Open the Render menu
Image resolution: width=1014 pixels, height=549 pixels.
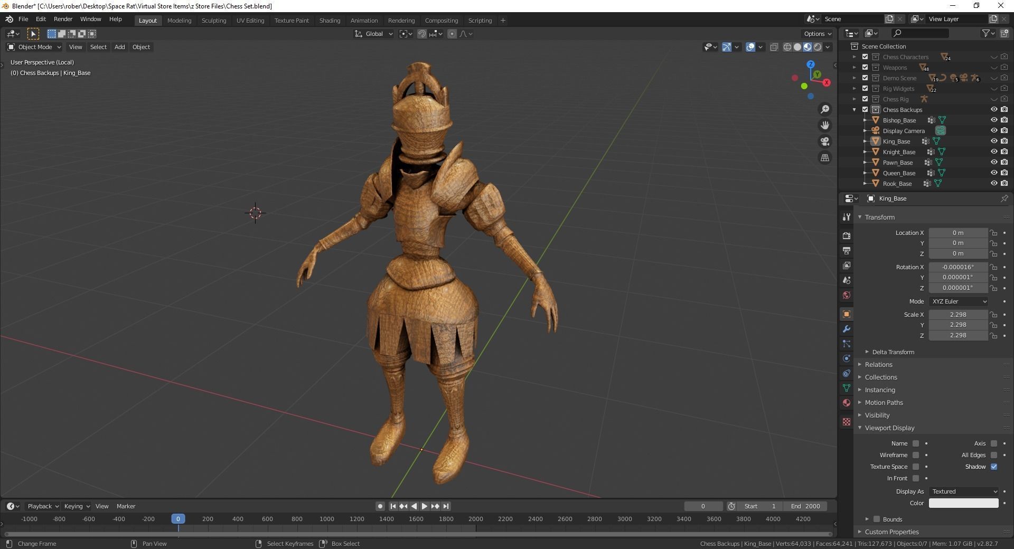63,19
